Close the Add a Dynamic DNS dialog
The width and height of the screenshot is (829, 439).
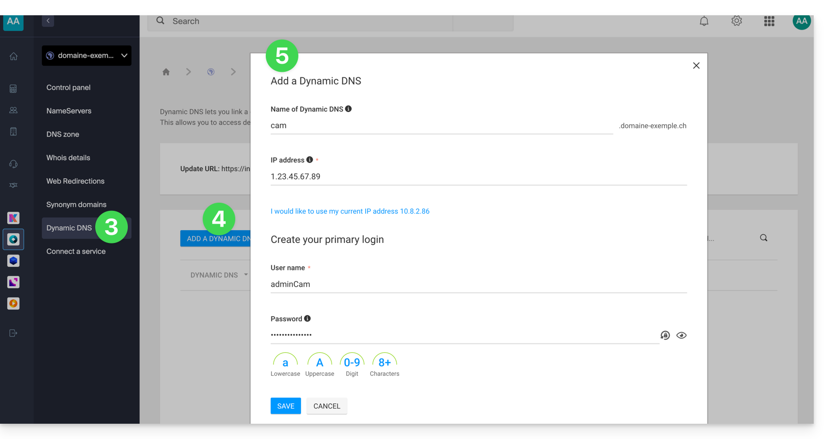[x=696, y=66]
